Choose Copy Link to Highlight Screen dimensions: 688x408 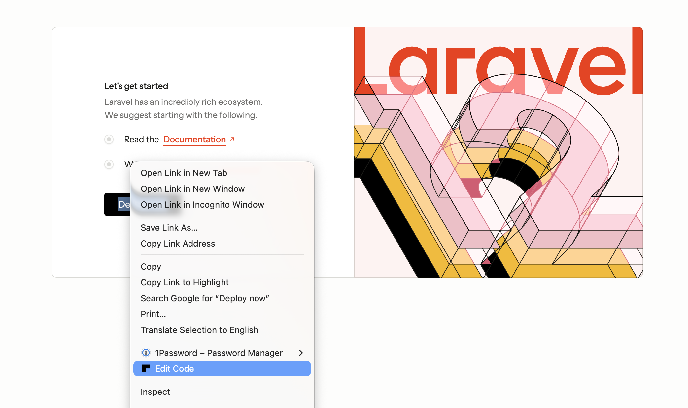(185, 282)
